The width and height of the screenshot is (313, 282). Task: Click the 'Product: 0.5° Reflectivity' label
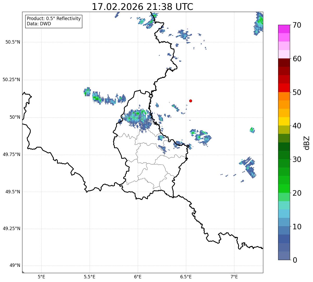coord(54,19)
